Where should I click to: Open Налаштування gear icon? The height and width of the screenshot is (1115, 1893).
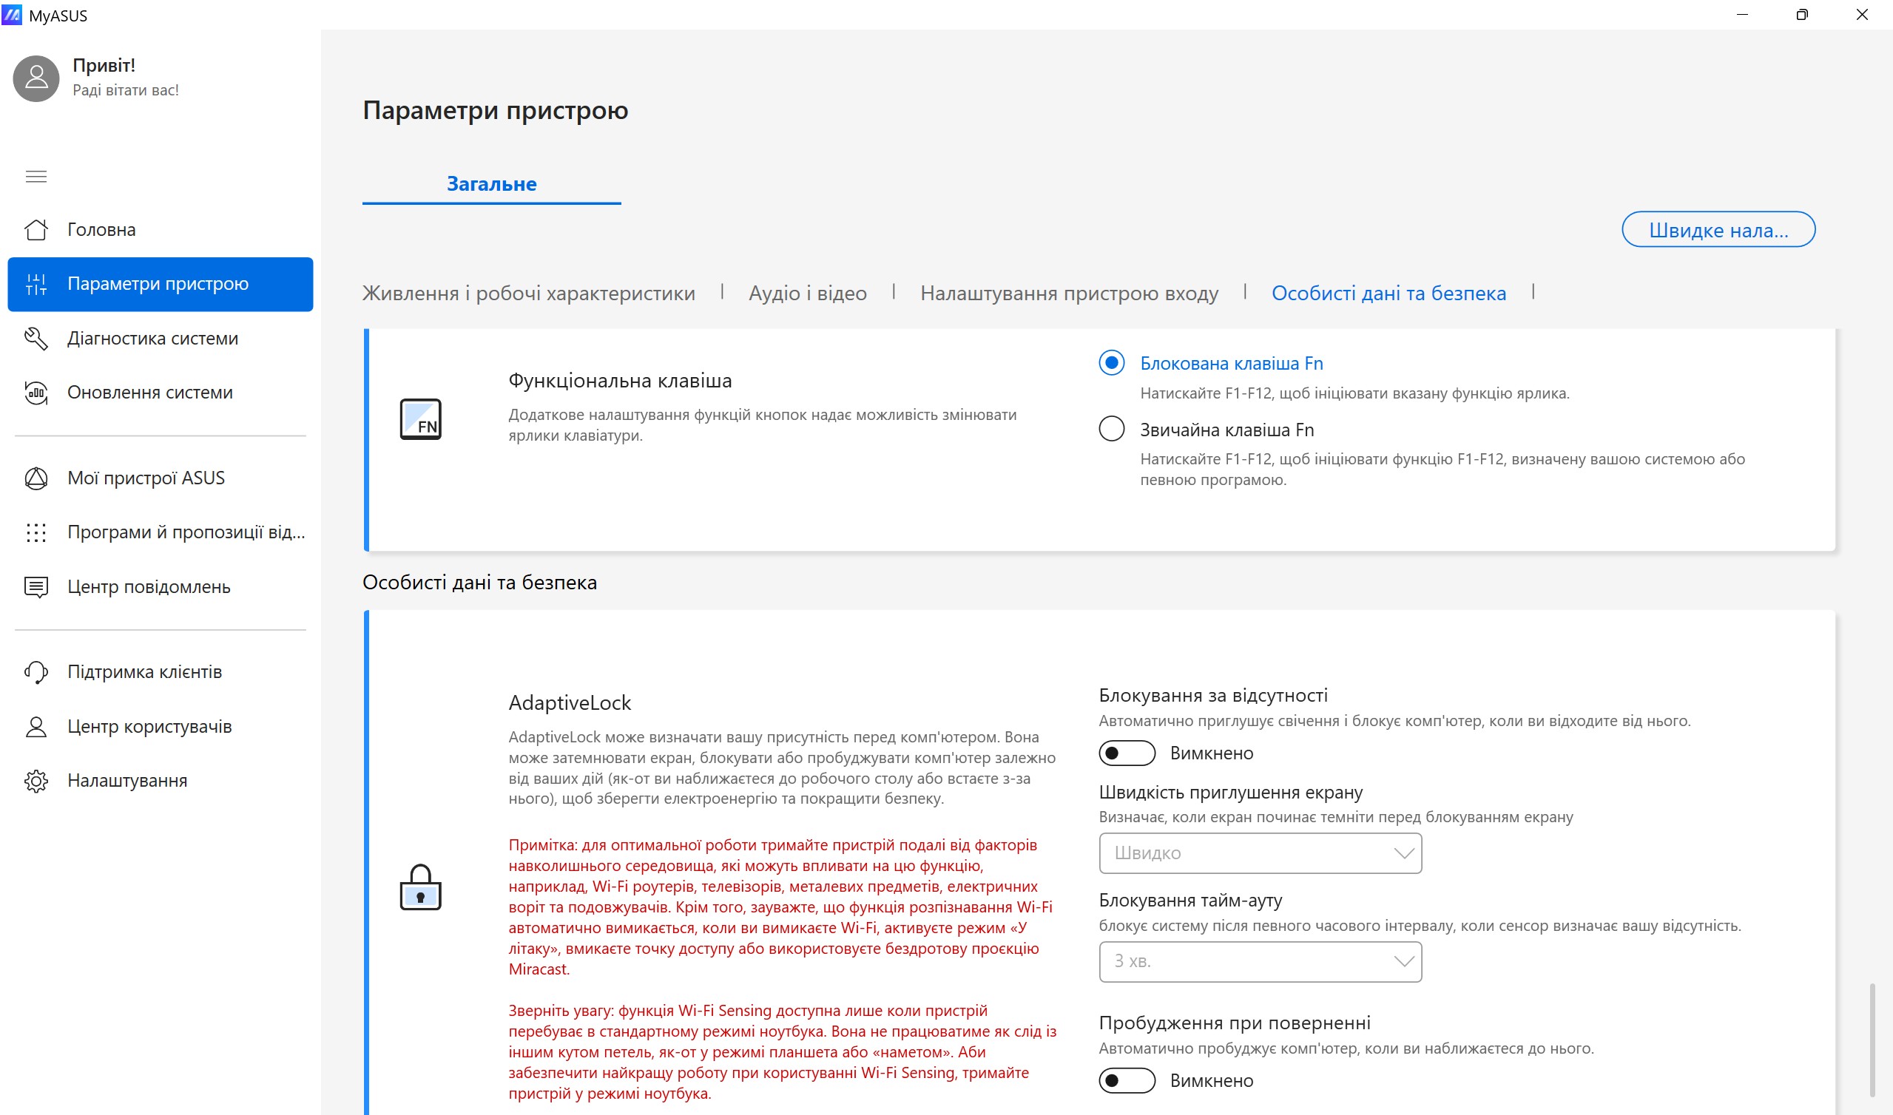click(36, 781)
